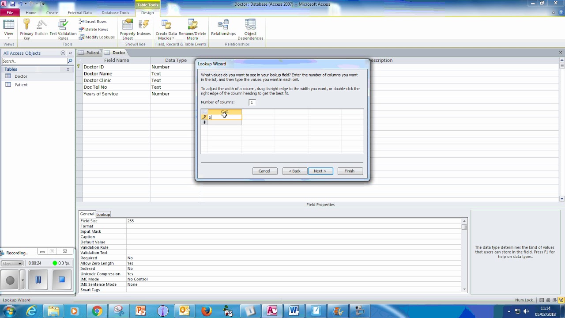This screenshot has height=318, width=565.
Task: Open the View button in the ribbon
Action: tap(8, 29)
